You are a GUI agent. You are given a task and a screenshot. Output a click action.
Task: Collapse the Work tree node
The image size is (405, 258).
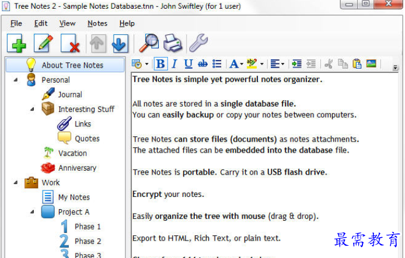(x=16, y=182)
